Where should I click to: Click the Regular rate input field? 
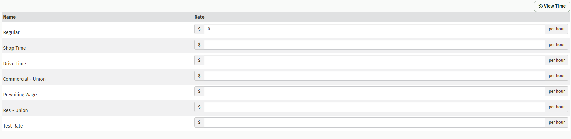[x=374, y=29]
